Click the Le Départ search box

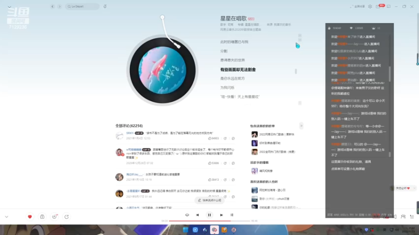(82, 6)
